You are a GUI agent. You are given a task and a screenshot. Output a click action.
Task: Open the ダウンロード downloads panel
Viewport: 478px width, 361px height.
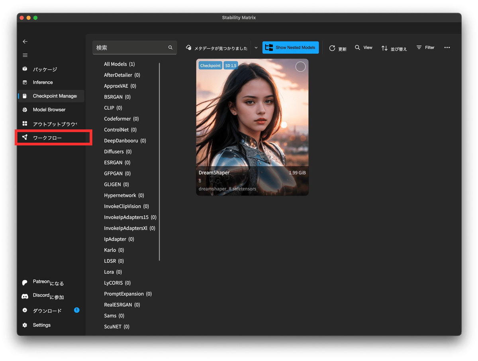51,310
